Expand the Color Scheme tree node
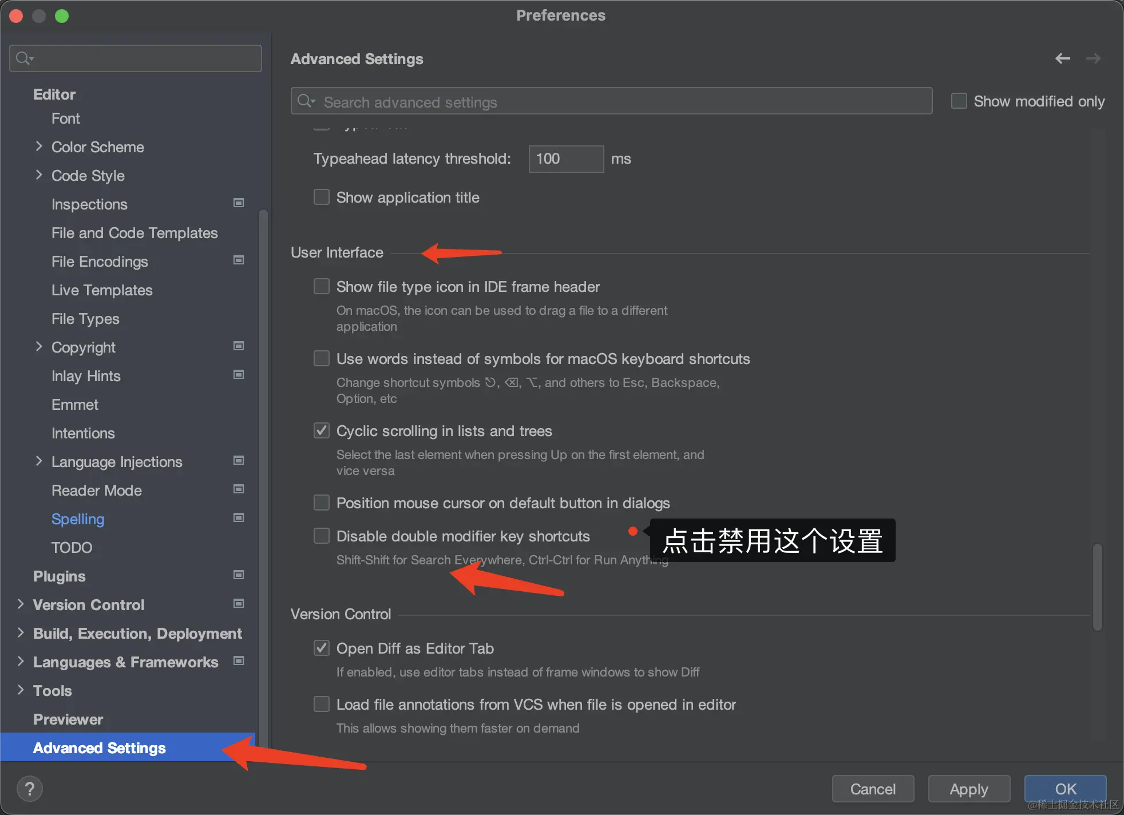Viewport: 1124px width, 815px height. 39,147
